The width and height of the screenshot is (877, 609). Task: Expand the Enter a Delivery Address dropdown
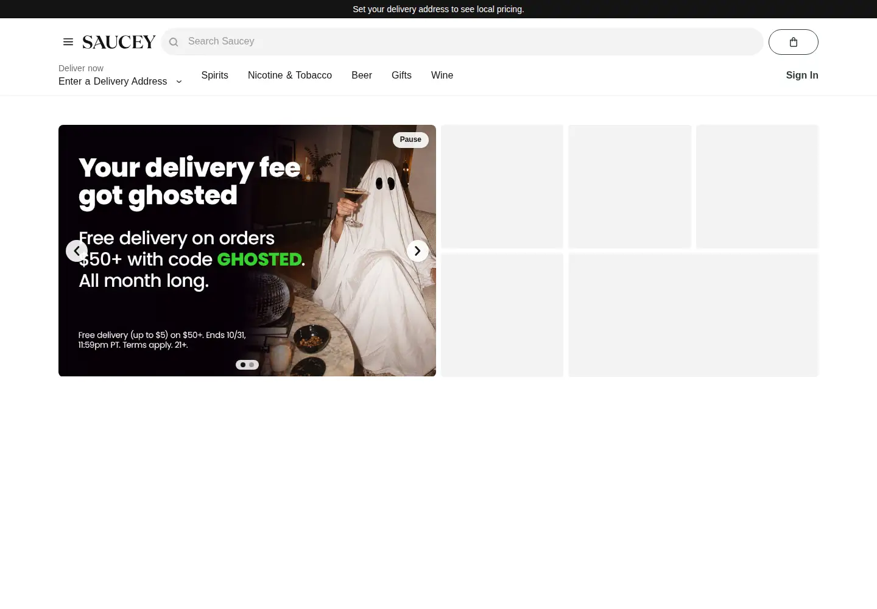tap(121, 82)
